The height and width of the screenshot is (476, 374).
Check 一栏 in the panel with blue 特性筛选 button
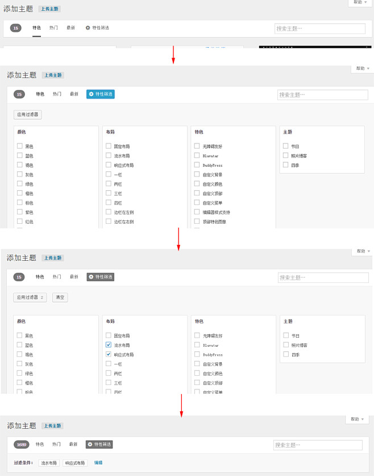point(109,174)
